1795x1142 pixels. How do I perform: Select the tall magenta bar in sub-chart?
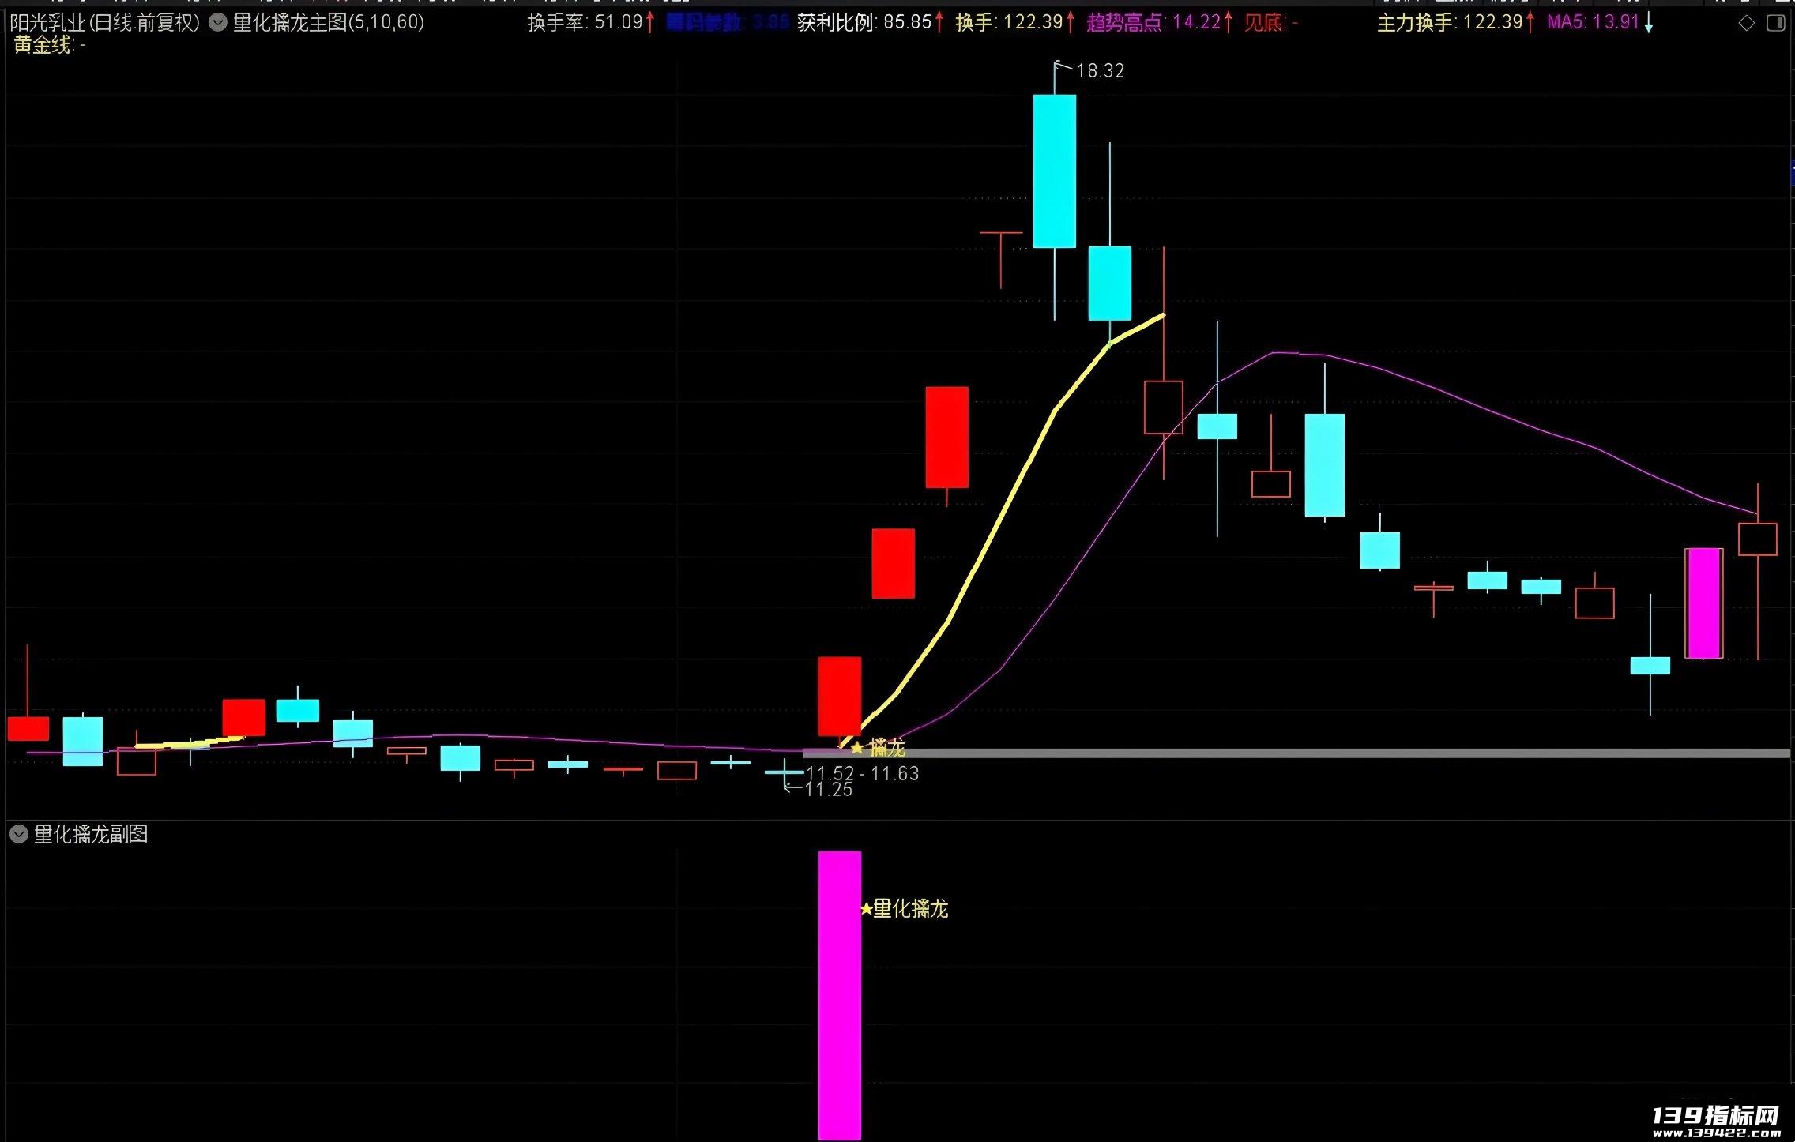tap(839, 994)
